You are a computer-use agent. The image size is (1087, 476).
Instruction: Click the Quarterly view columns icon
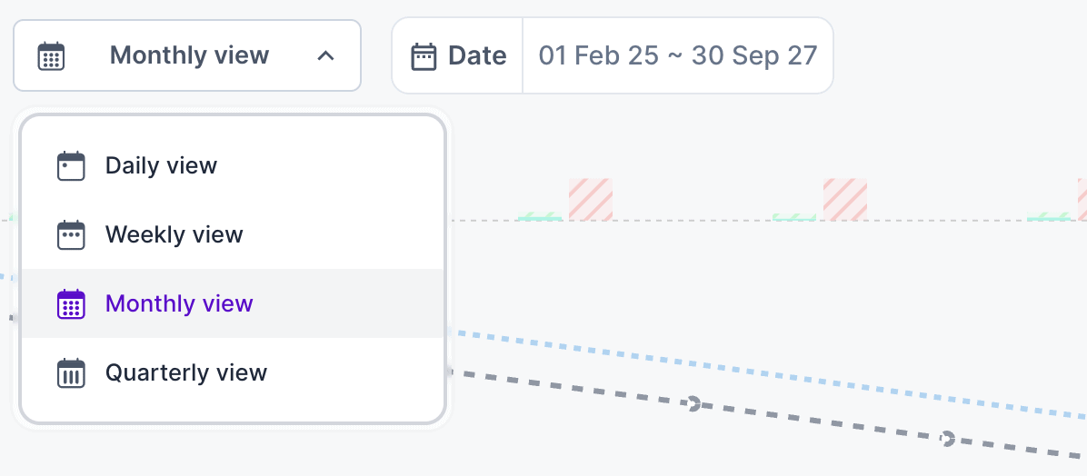pos(71,372)
